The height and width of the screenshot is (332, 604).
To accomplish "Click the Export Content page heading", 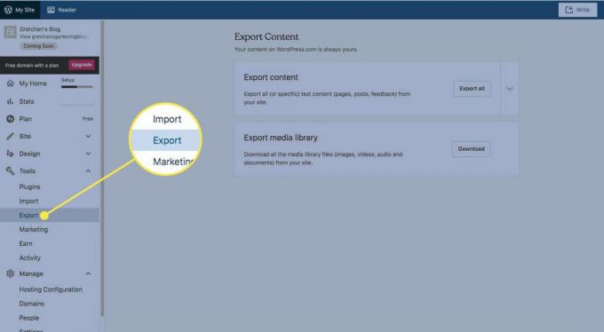I will coord(266,36).
